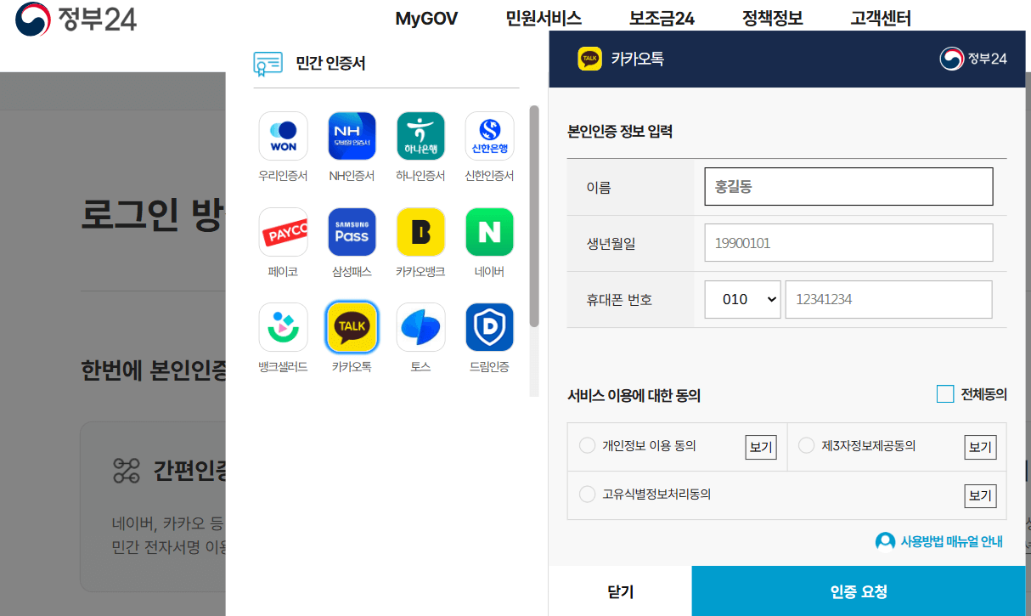Click the 서비스 이용에 대한 동의 heading
This screenshot has width=1031, height=616.
(634, 395)
